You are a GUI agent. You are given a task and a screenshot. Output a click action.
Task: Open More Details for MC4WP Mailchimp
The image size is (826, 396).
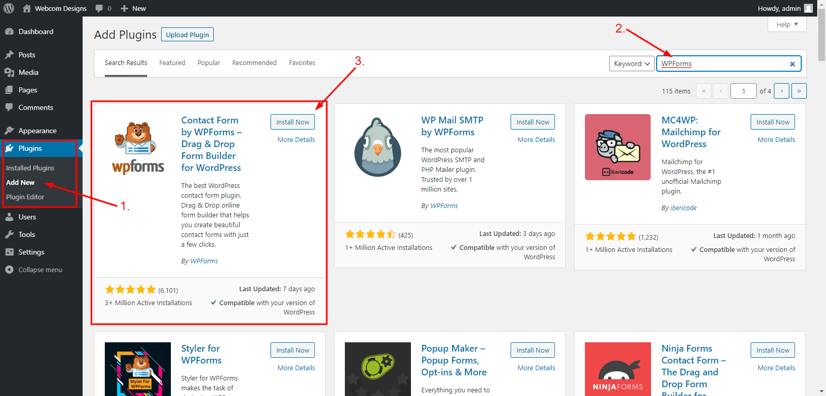coord(776,140)
